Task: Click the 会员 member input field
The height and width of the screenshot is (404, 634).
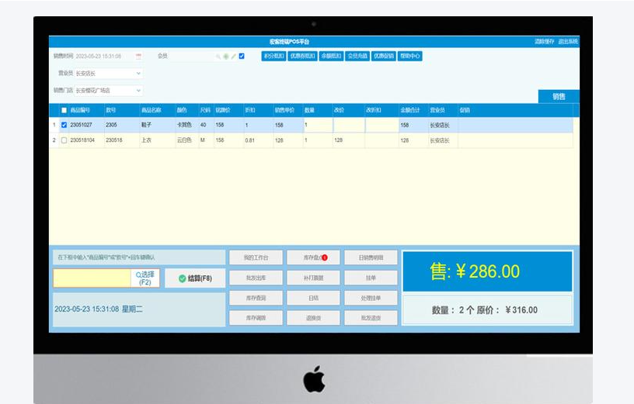Action: coord(191,56)
